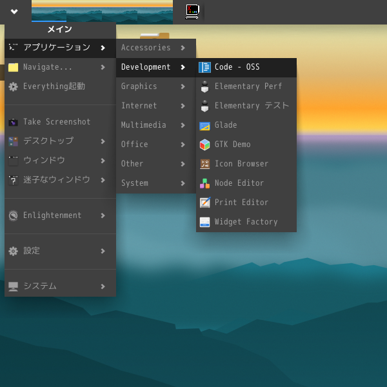Click the Elementary テスト icon
The width and height of the screenshot is (387, 387).
tap(204, 106)
